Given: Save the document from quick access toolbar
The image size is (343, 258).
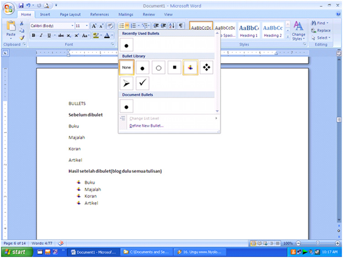Looking at the screenshot, I should pyautogui.click(x=21, y=5).
